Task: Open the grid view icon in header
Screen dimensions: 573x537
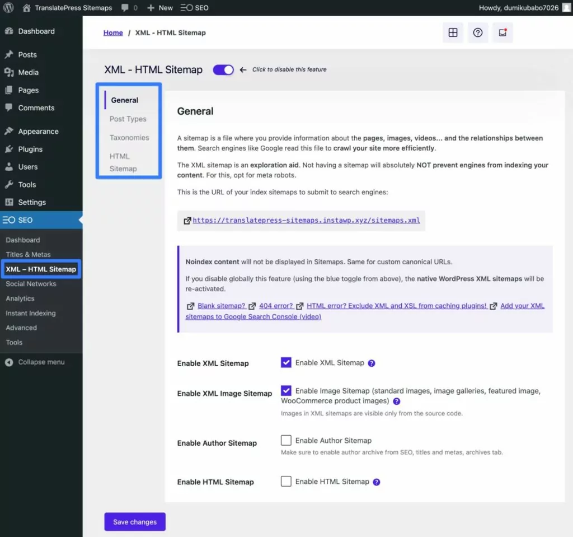Action: pyautogui.click(x=453, y=32)
